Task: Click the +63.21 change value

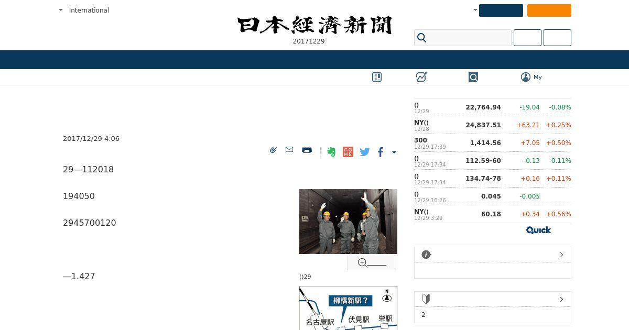Action: point(528,125)
